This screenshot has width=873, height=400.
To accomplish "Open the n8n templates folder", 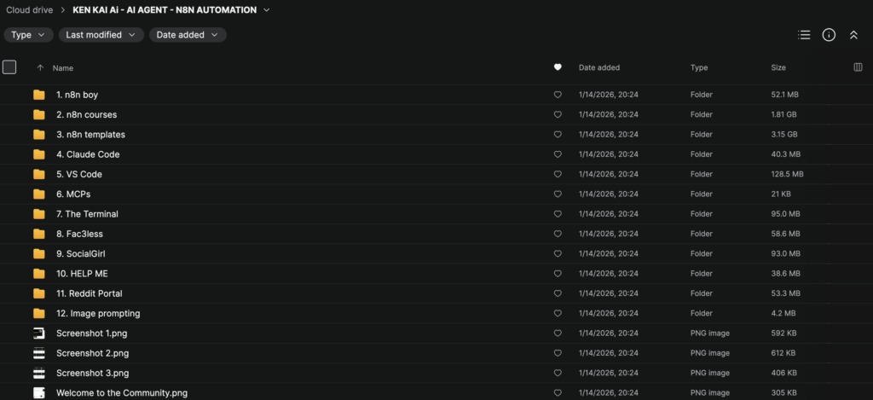I will point(91,135).
